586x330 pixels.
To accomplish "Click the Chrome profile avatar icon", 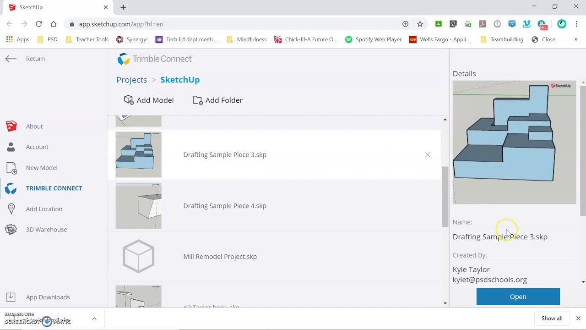I will click(562, 24).
